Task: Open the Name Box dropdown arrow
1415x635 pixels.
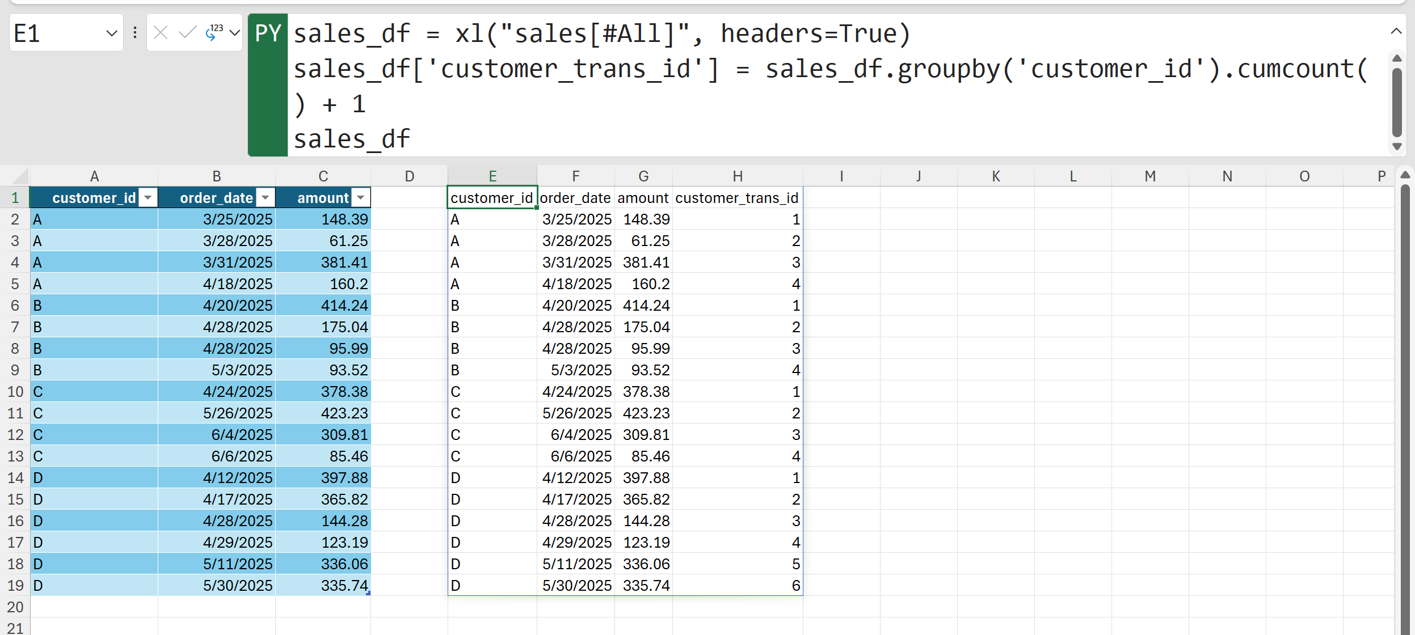Action: 112,33
